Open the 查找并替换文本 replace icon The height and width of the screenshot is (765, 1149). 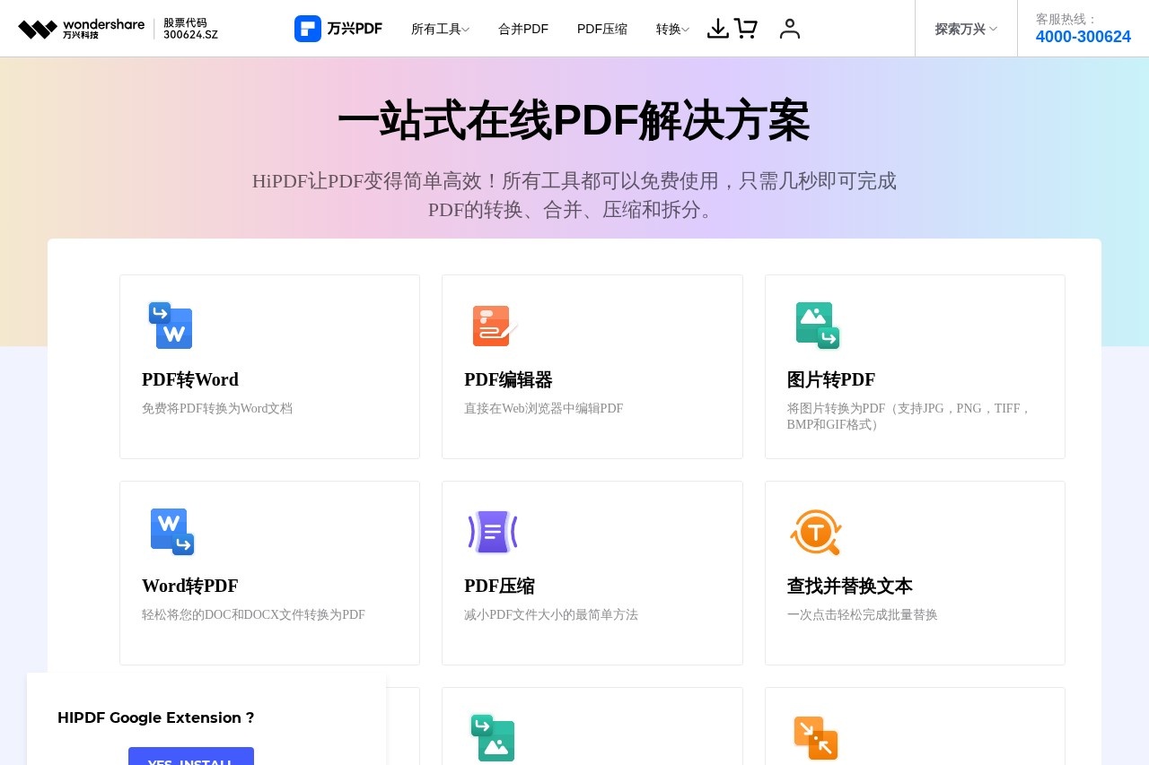pyautogui.click(x=816, y=532)
